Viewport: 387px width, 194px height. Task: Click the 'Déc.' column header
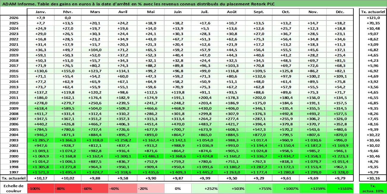click(x=340, y=12)
